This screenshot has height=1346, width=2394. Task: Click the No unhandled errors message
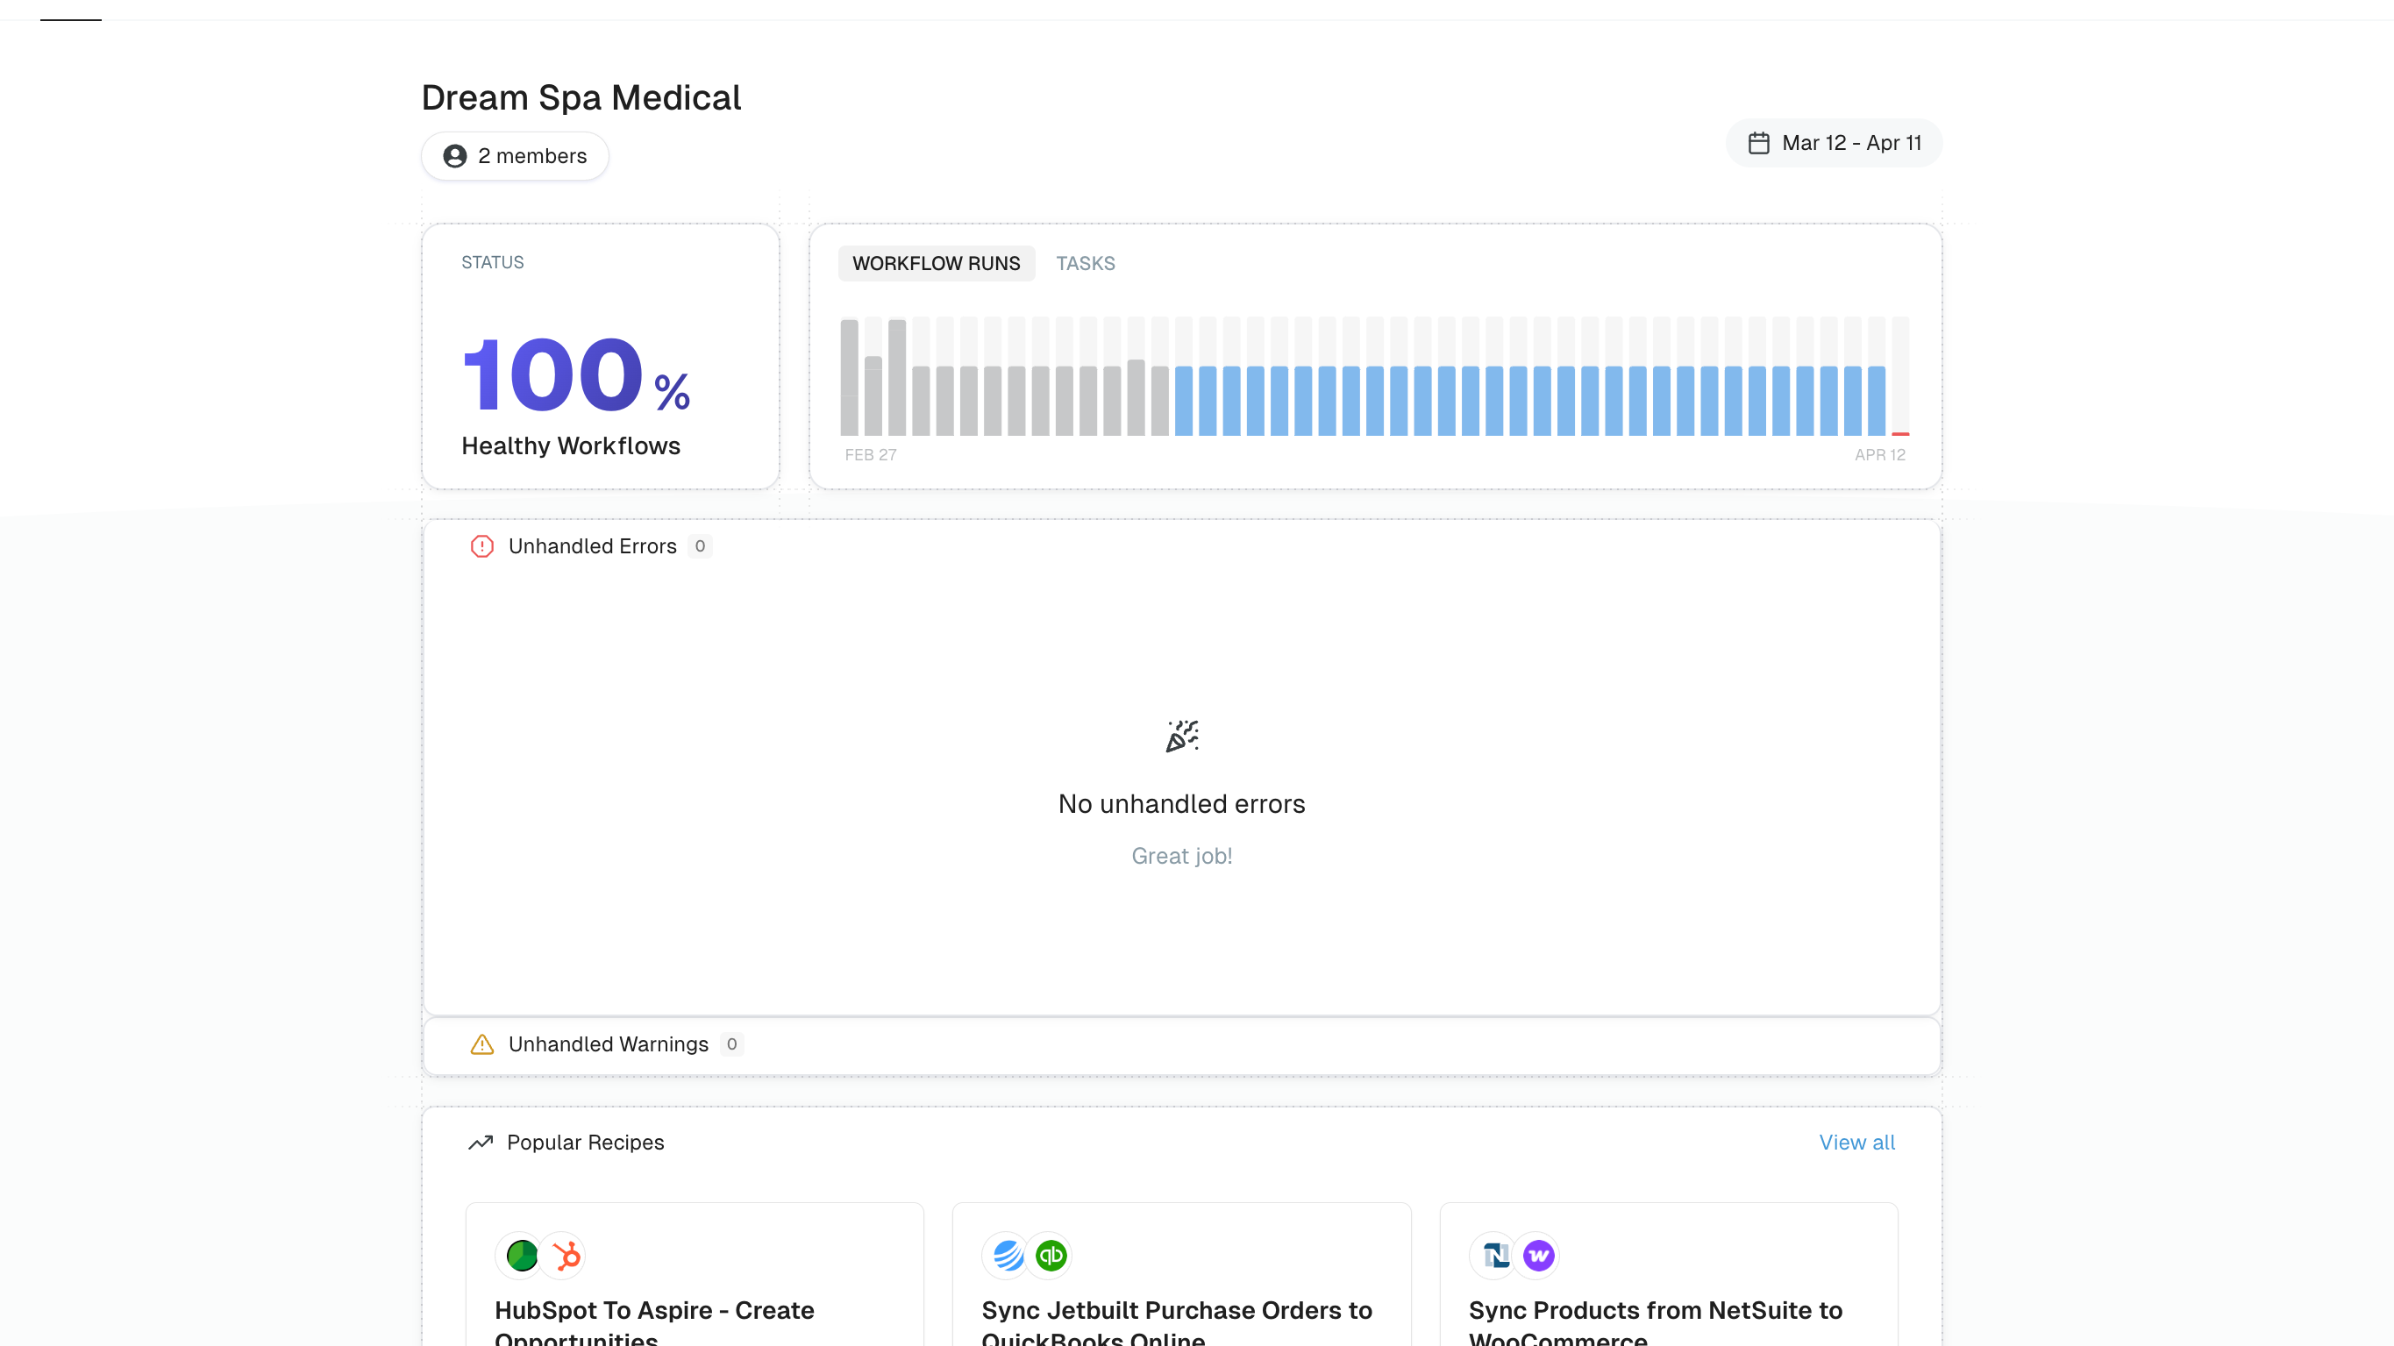tap(1181, 804)
